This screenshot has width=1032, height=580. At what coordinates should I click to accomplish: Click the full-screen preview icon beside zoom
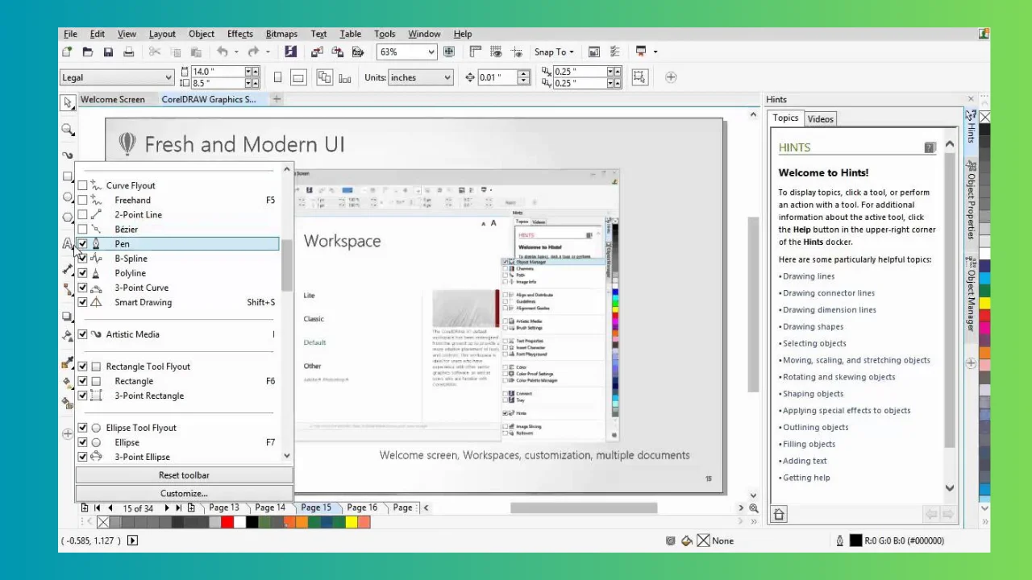click(449, 52)
